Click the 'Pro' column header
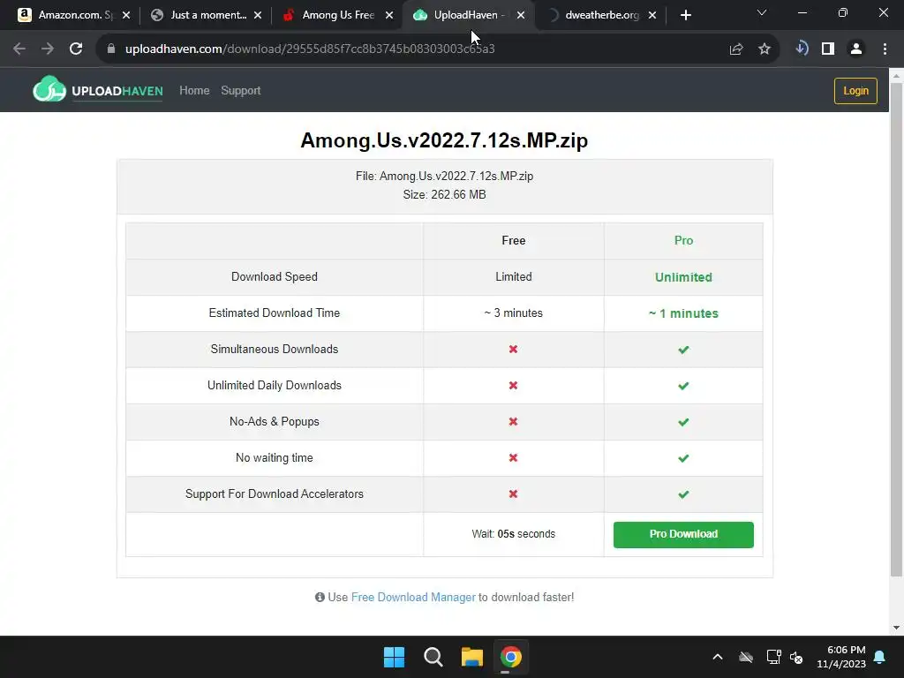 tap(683, 240)
